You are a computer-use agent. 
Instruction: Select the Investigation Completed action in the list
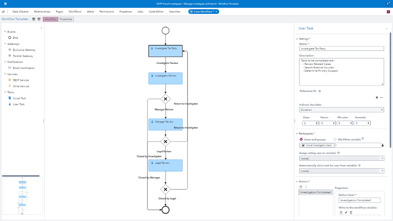[316, 192]
